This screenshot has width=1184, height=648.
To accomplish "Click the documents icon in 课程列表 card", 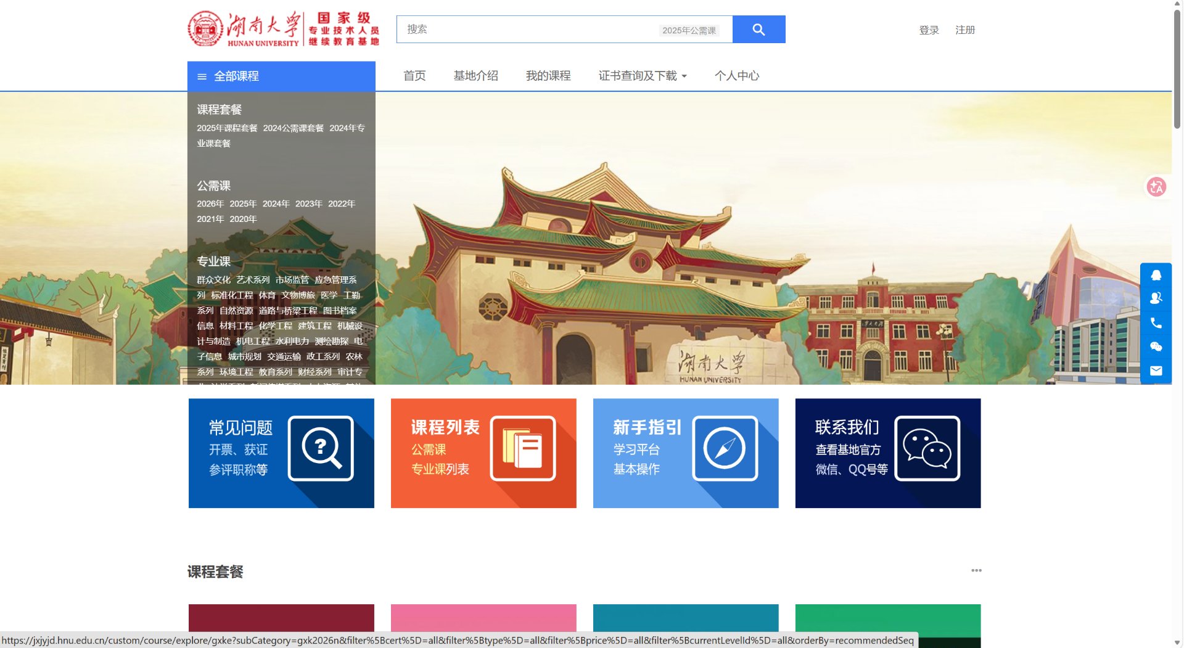I will pos(523,448).
